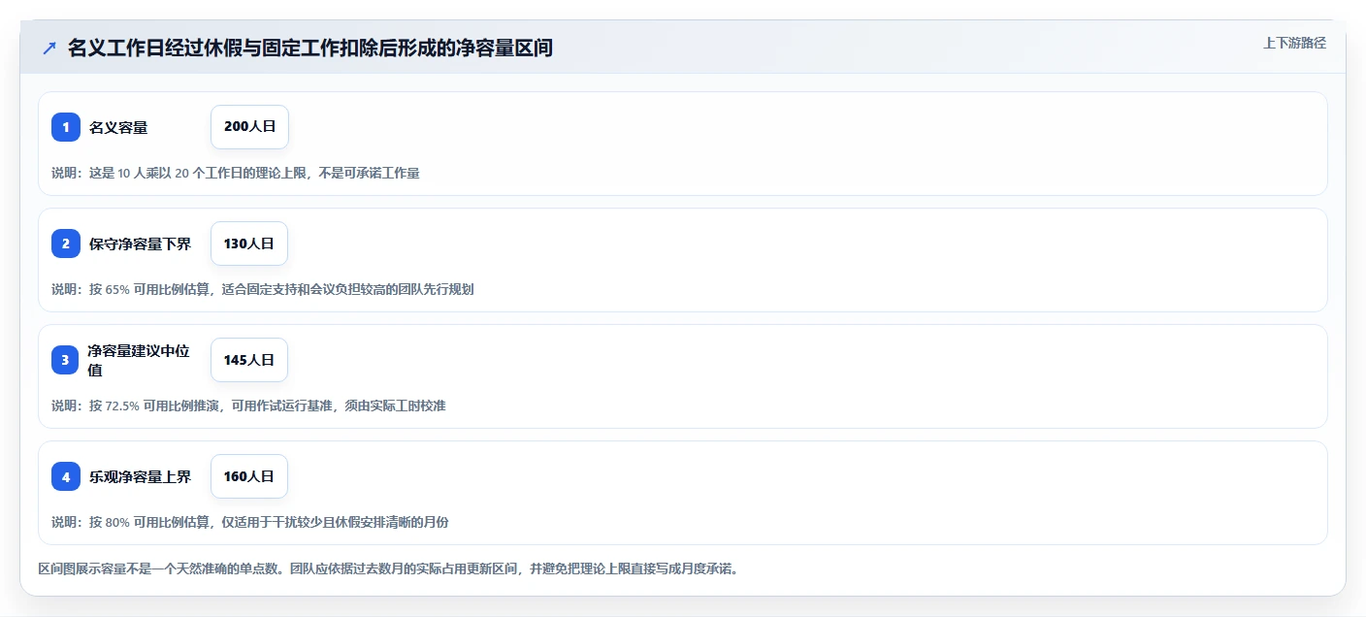Click the note about 10 人乘以 20 个工作日
The height and width of the screenshot is (617, 1366).
coord(236,173)
